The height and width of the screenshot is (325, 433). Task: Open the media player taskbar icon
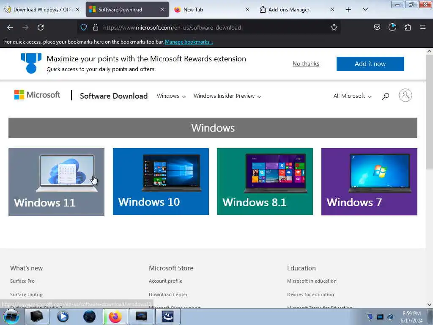coord(63,317)
